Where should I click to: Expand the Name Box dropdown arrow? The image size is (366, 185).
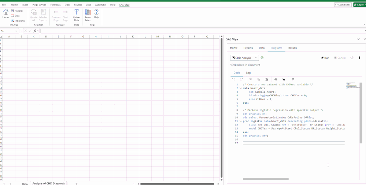tap(16, 31)
